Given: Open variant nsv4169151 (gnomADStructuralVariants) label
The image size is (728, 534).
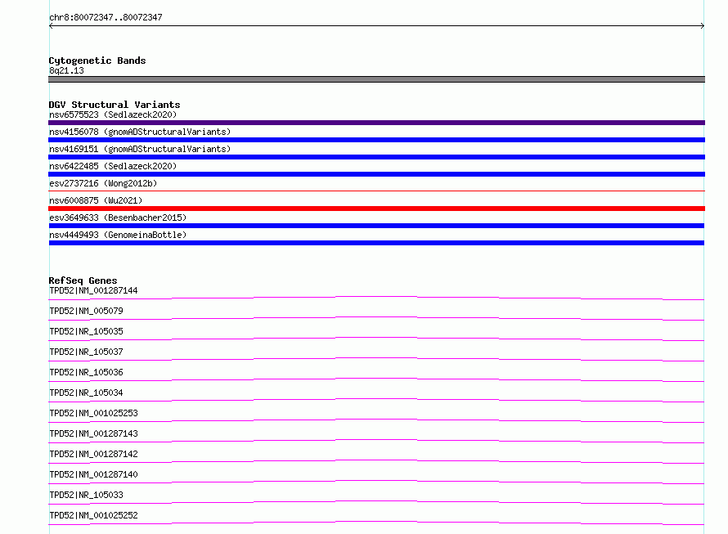Looking at the screenshot, I should [140, 149].
